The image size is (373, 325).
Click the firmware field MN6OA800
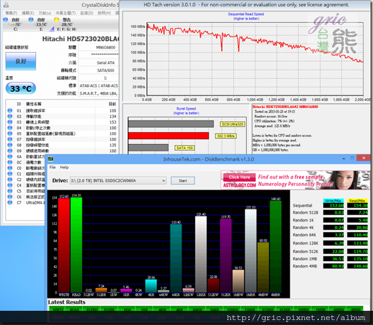click(x=98, y=48)
